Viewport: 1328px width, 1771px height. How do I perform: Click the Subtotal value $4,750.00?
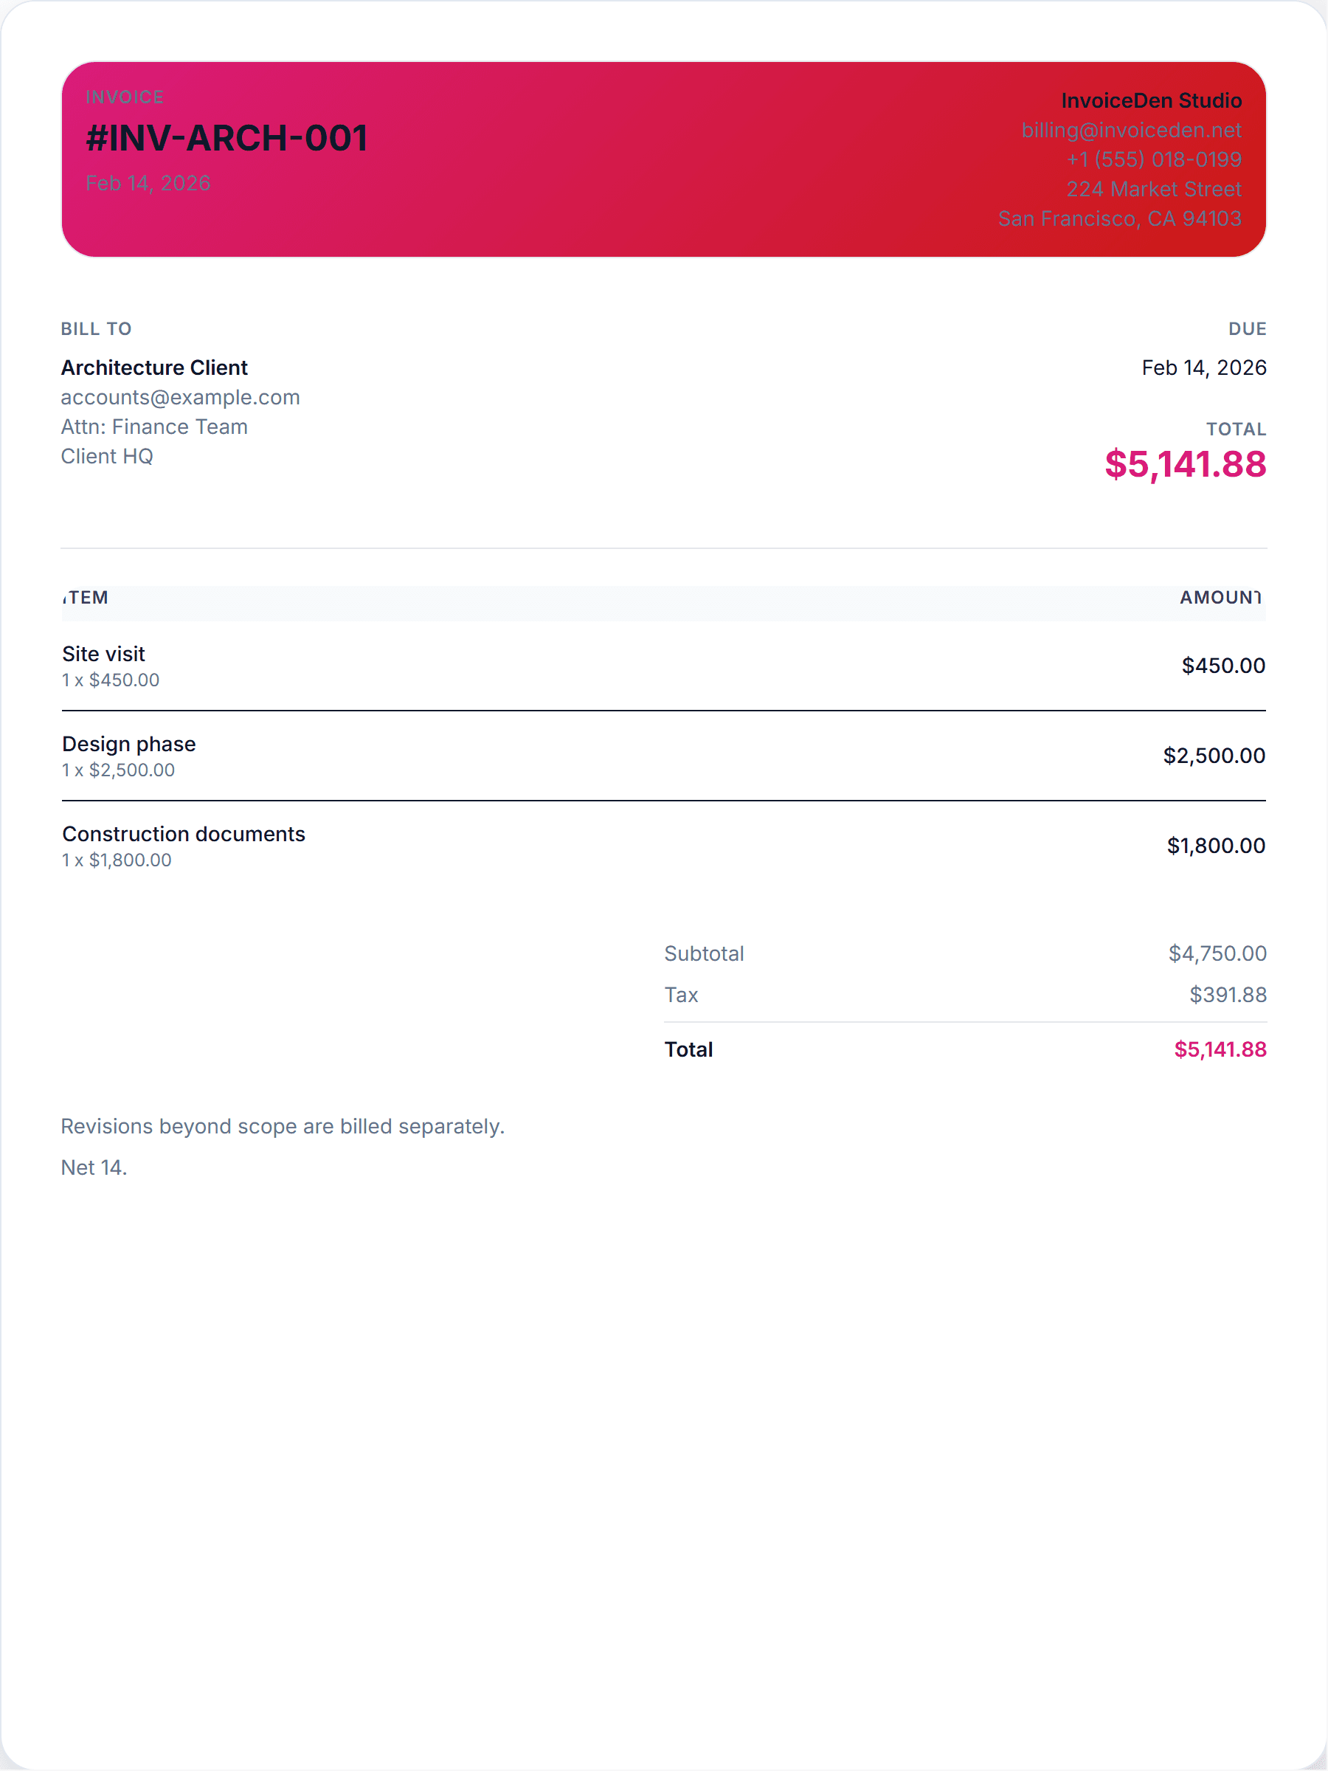(x=1217, y=953)
